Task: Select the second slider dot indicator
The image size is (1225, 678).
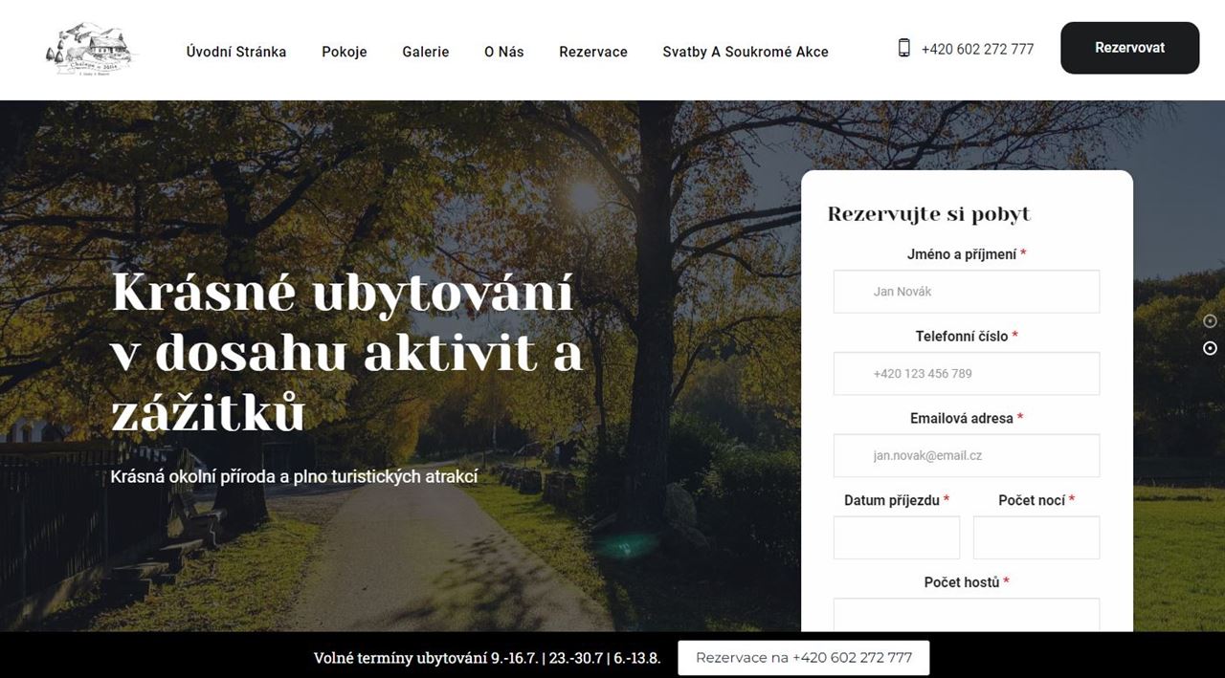Action: [1210, 348]
